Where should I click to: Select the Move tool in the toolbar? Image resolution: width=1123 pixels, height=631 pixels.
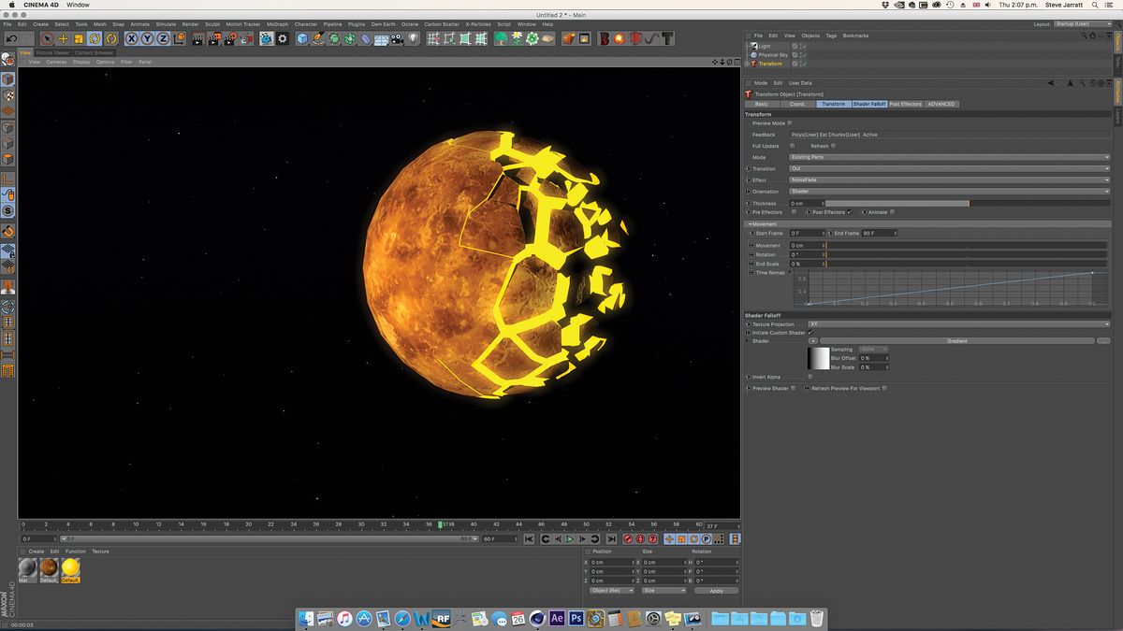coord(63,38)
